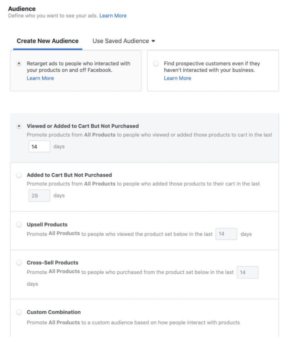Expand the Use Saved Audience dropdown
The width and height of the screenshot is (297, 352).
tap(124, 41)
